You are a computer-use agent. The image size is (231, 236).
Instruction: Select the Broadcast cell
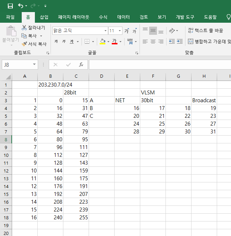coord(204,100)
